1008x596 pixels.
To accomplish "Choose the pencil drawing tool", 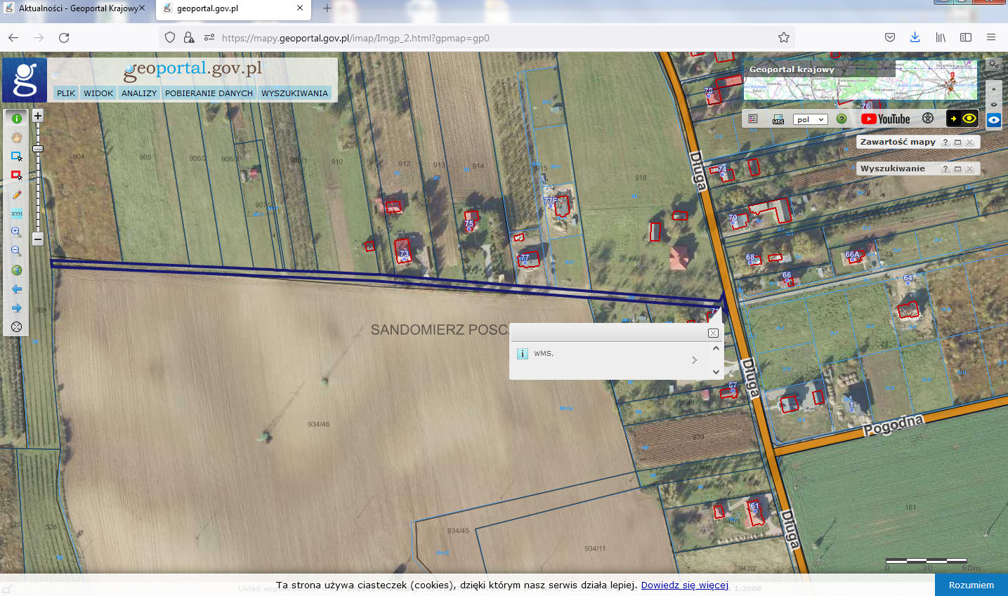I will point(17,194).
